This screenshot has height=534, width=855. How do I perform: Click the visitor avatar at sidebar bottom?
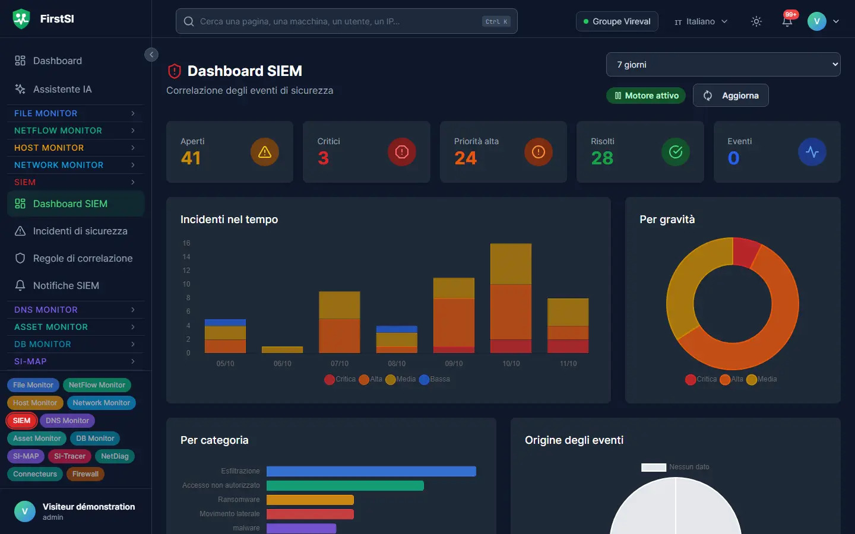[25, 511]
